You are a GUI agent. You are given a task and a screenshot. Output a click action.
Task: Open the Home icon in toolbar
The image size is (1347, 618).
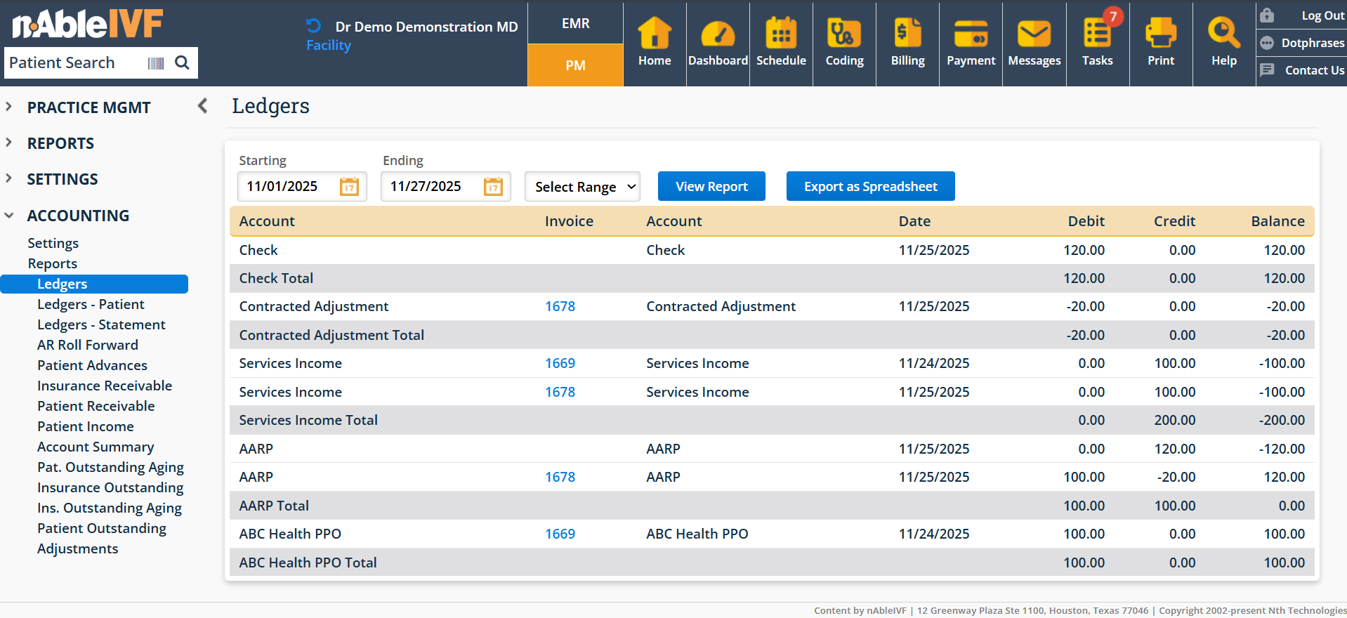tap(654, 42)
